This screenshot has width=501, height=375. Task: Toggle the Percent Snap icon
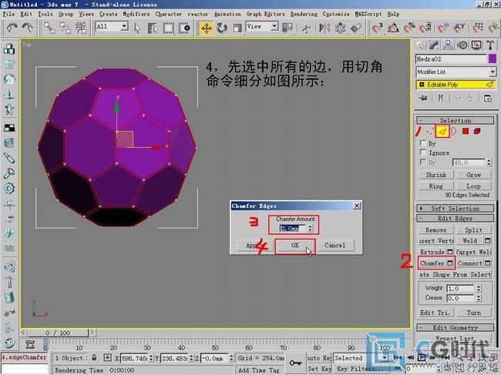(x=409, y=28)
